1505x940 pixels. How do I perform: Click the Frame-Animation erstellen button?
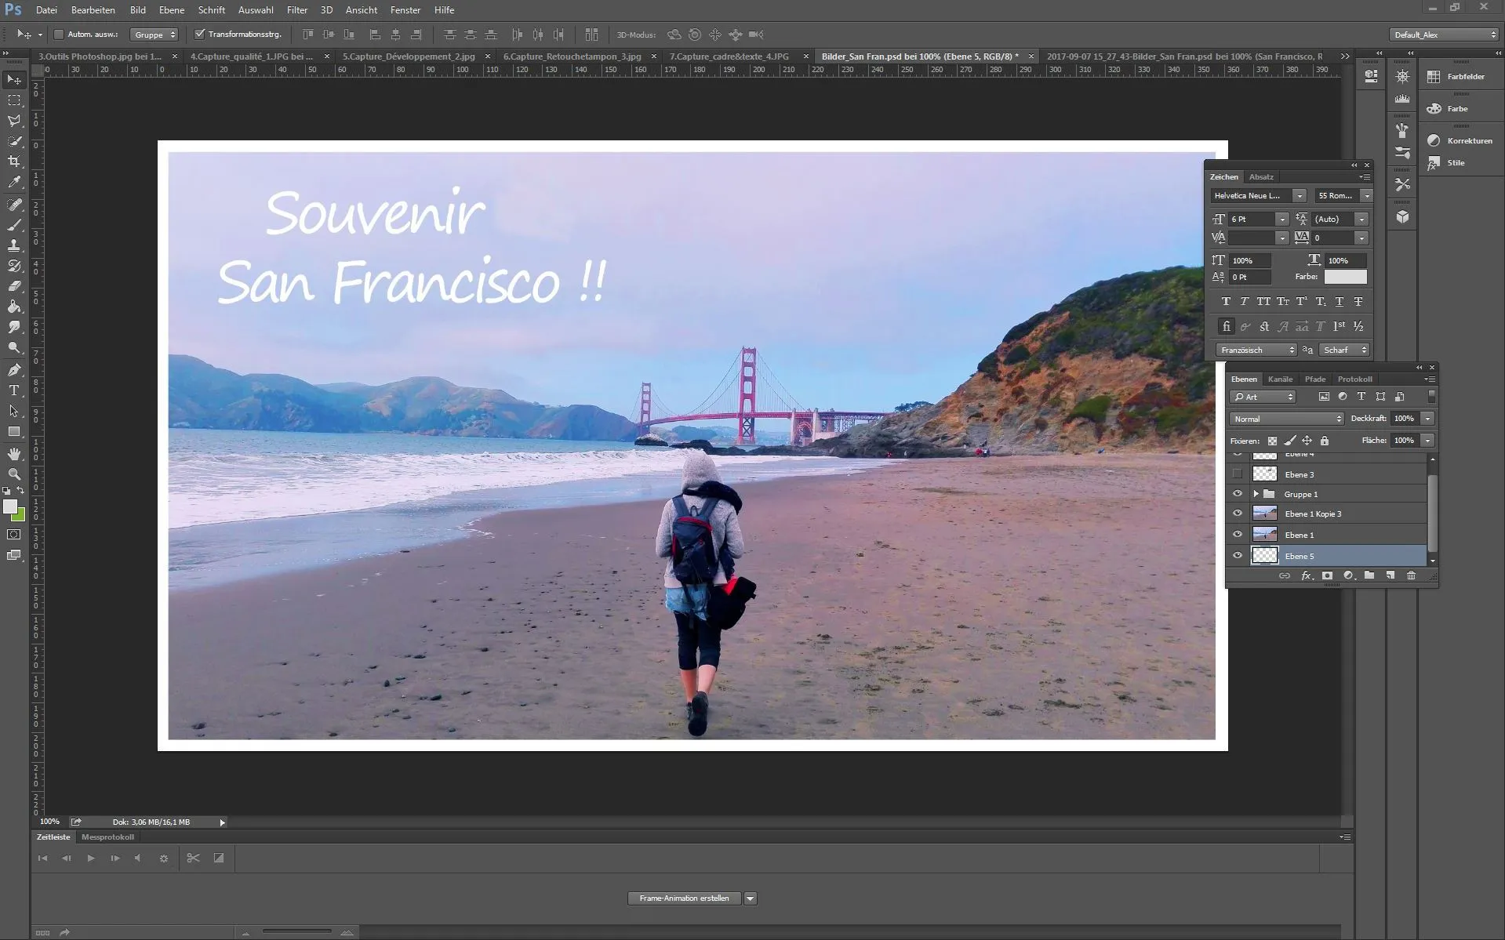[683, 898]
